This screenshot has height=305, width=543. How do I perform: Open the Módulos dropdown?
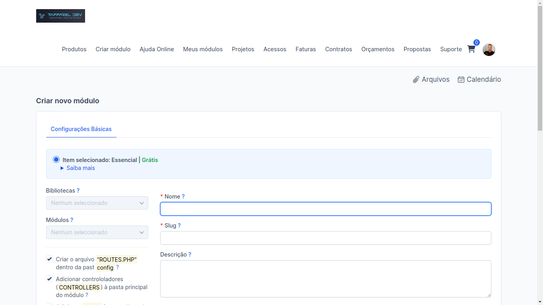click(x=97, y=232)
